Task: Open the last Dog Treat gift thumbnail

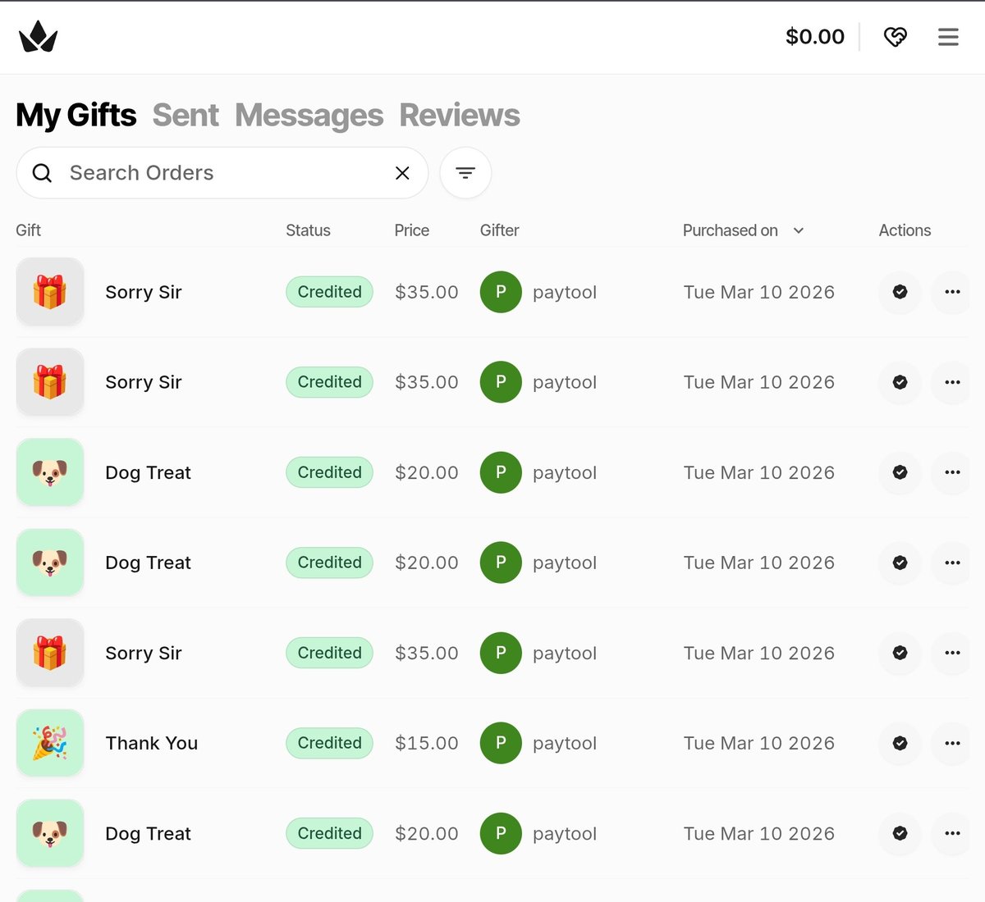Action: tap(50, 833)
